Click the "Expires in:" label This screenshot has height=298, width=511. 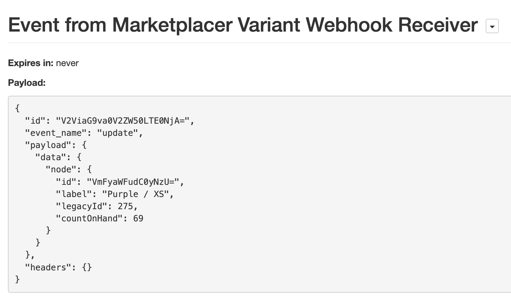31,63
